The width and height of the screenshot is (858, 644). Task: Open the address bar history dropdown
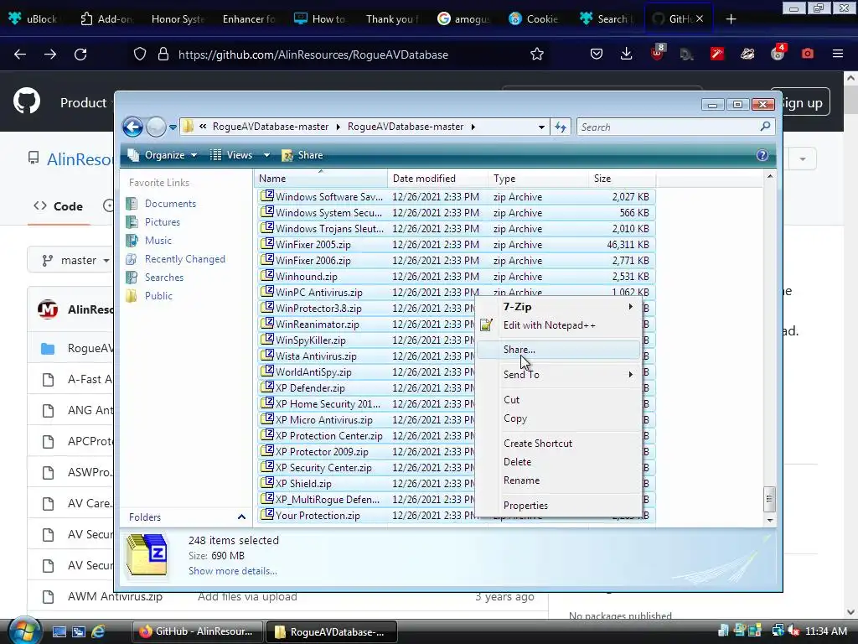point(541,127)
